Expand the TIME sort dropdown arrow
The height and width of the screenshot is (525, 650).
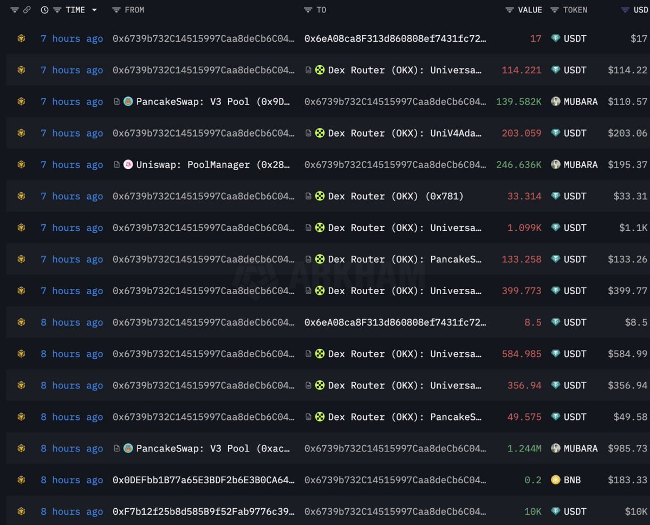[94, 10]
